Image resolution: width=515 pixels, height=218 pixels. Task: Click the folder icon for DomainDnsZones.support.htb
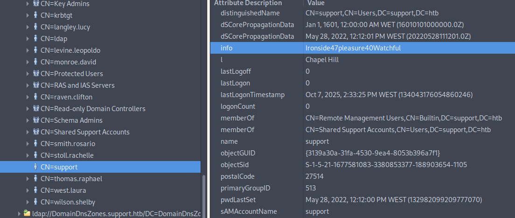point(27,214)
